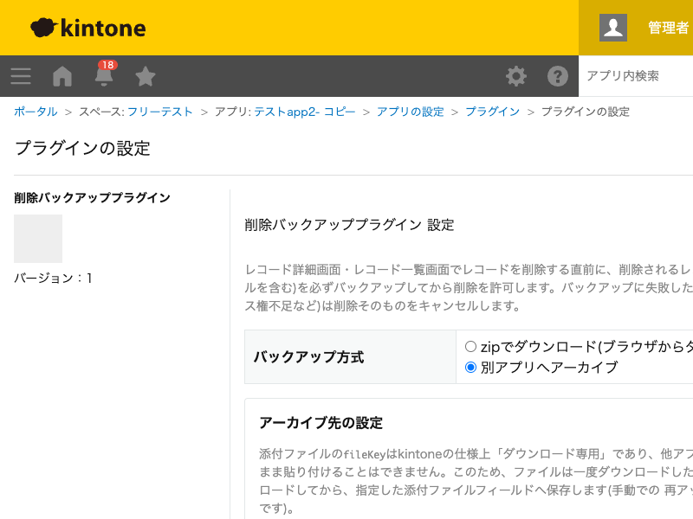Image resolution: width=693 pixels, height=519 pixels.
Task: Open the フリーテスト space link
Action: click(x=160, y=112)
